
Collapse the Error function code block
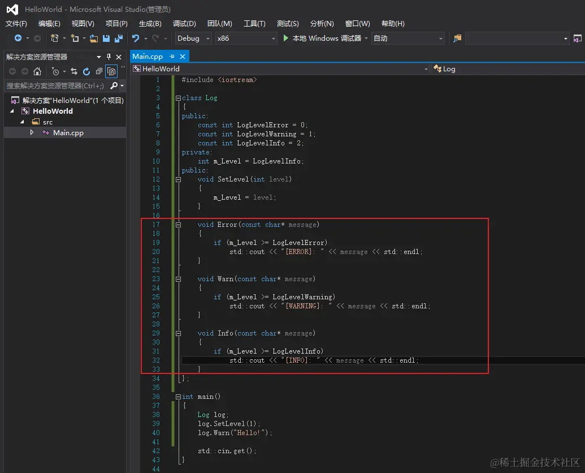point(178,225)
